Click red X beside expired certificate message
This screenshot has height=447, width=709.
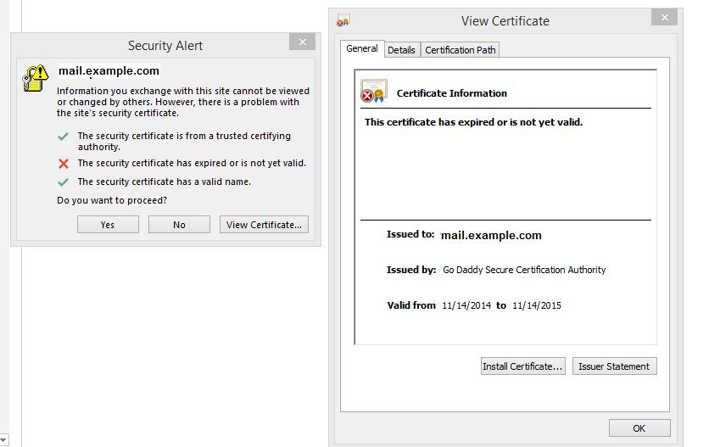pos(63,164)
